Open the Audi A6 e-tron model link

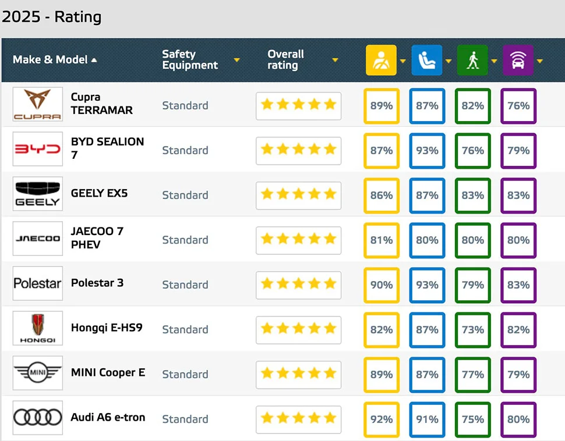pos(108,417)
